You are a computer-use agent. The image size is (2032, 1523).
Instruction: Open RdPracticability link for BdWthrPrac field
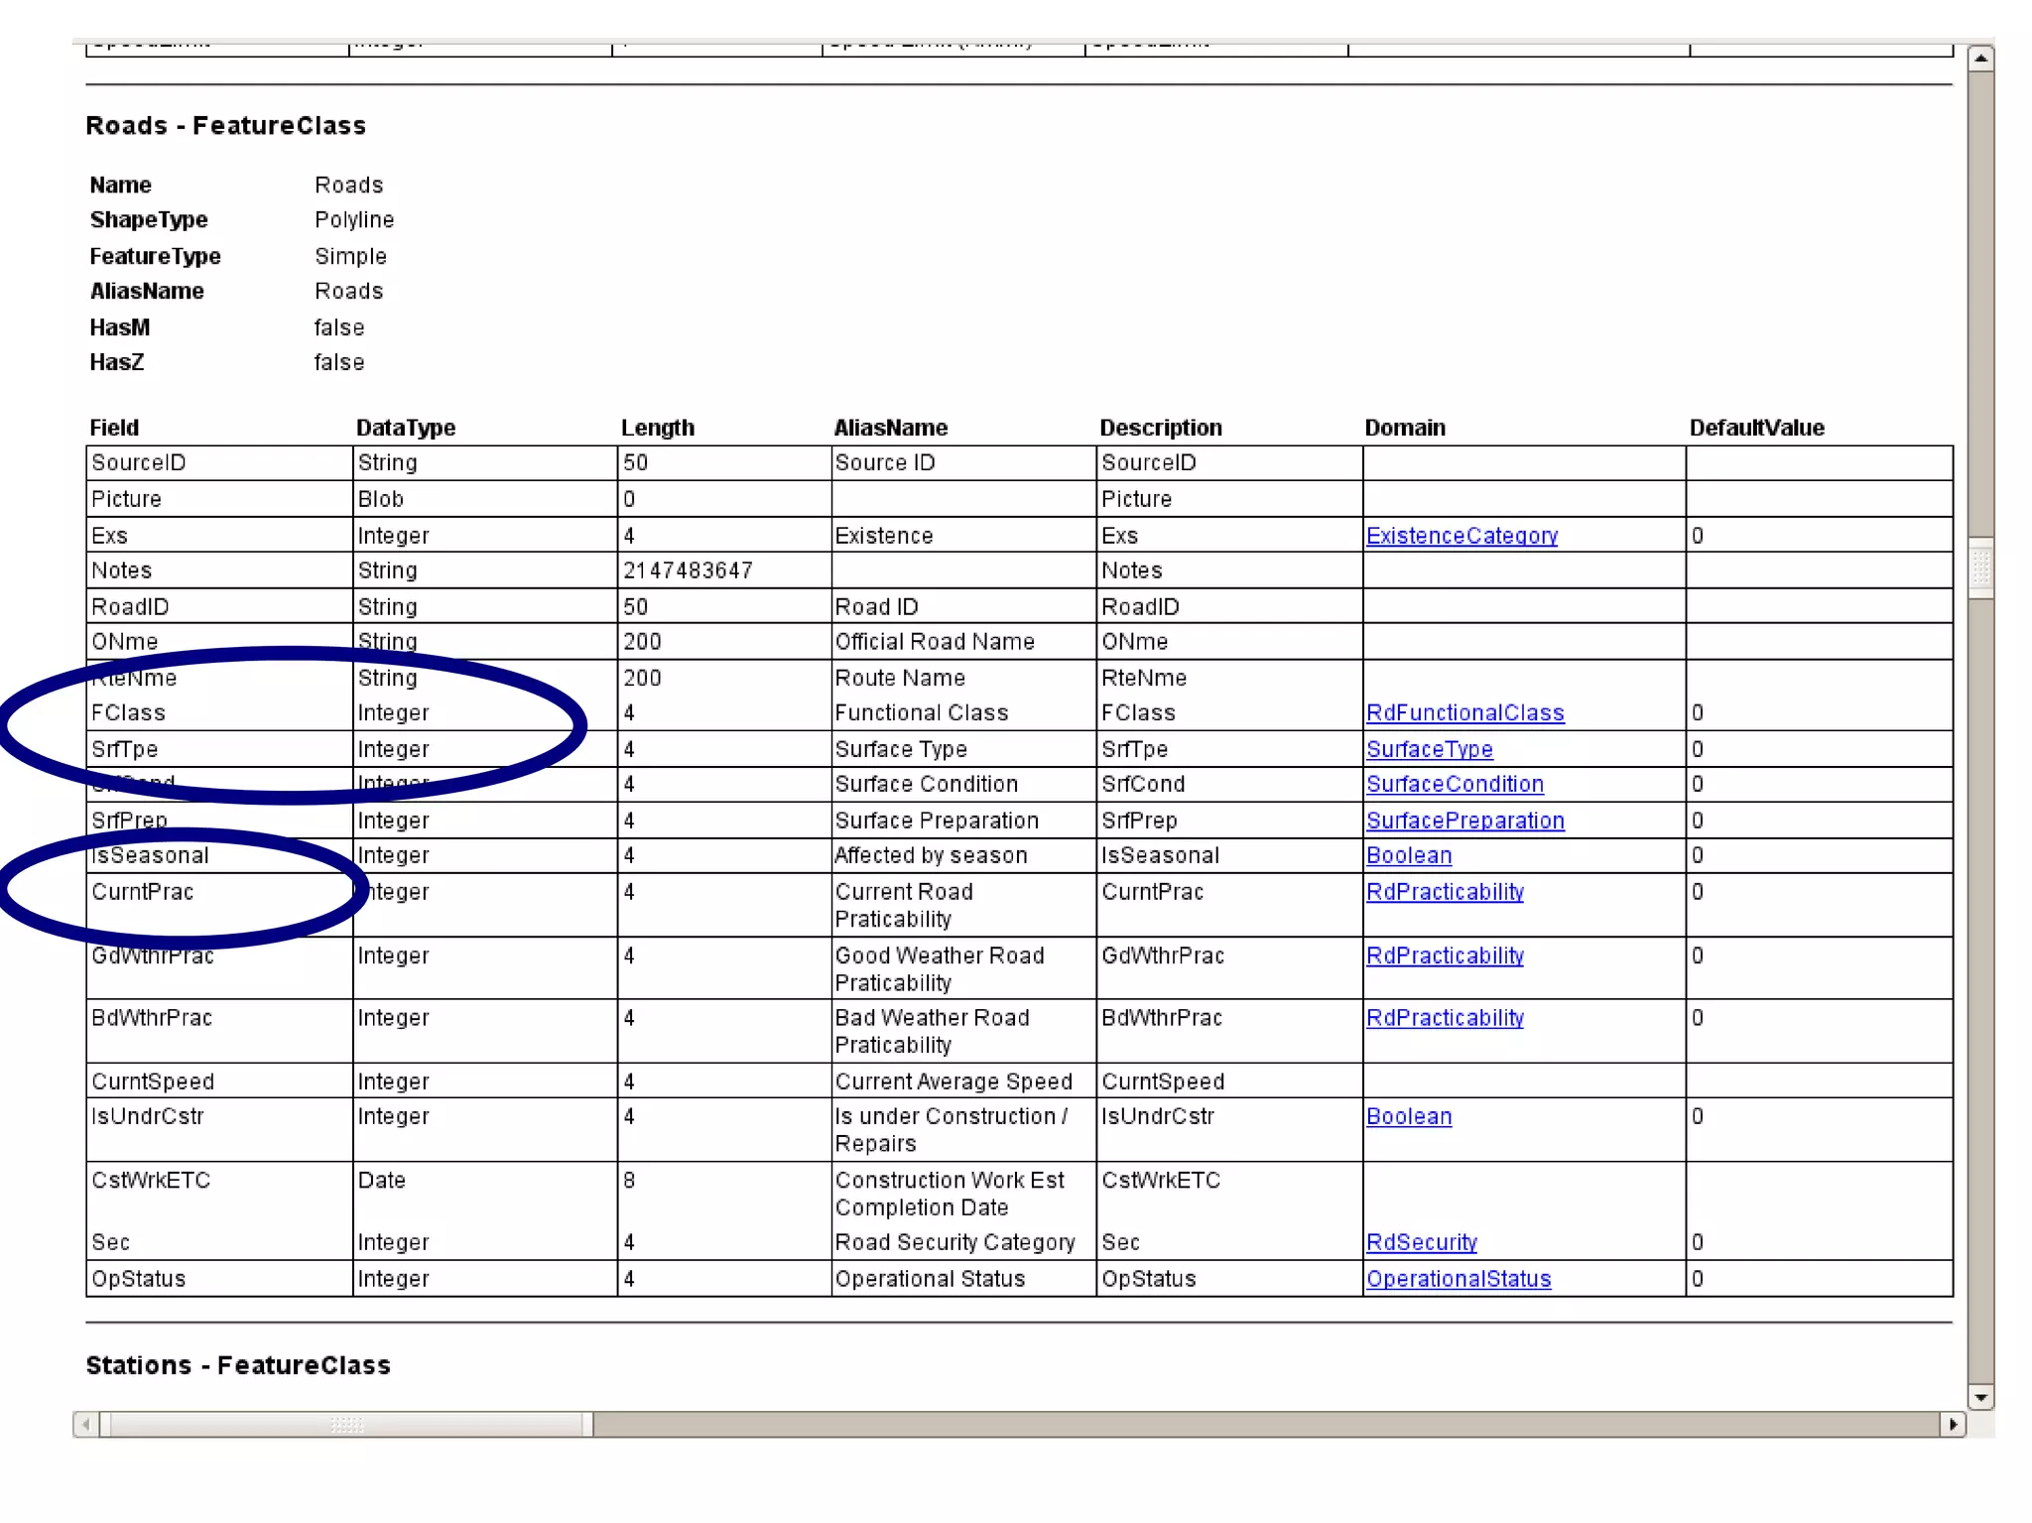[1445, 1018]
